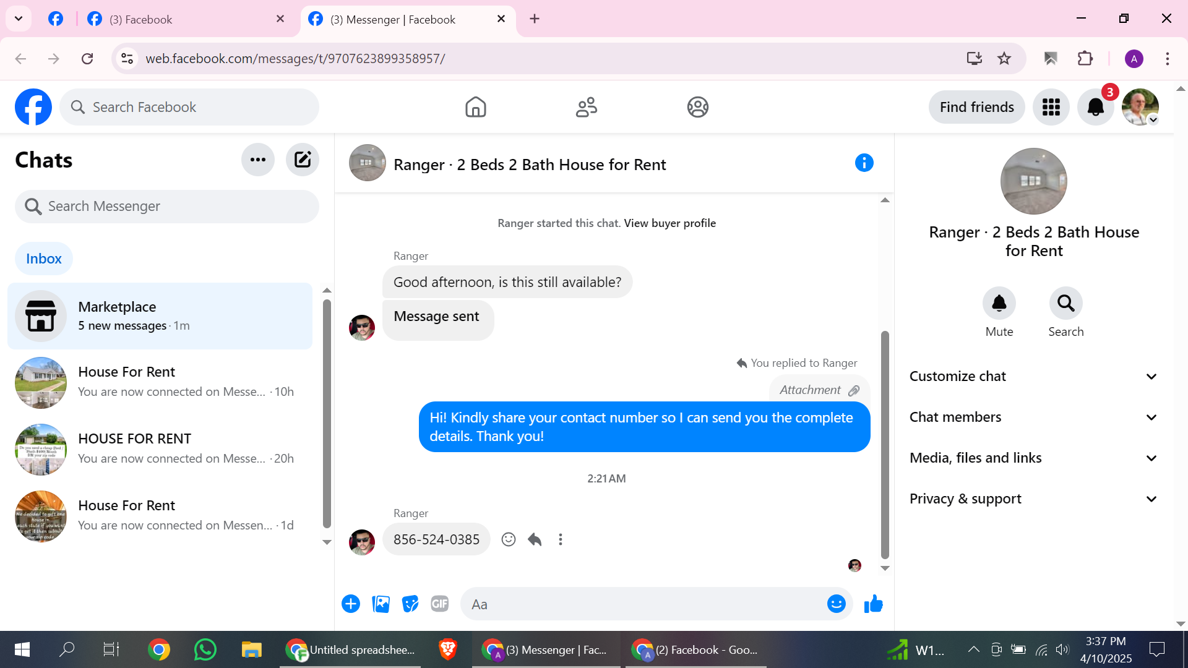Viewport: 1188px width, 668px height.
Task: Open Groups icon in top navigation
Action: pyautogui.click(x=697, y=107)
